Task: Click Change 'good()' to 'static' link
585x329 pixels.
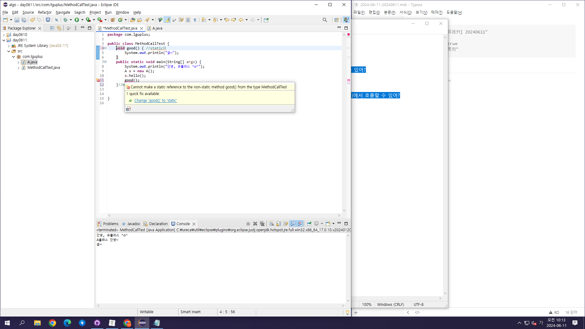Action: coord(155,101)
